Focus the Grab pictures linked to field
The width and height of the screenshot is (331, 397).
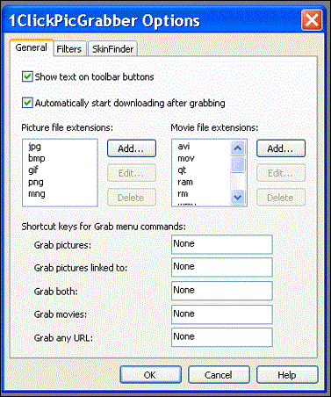[222, 267]
